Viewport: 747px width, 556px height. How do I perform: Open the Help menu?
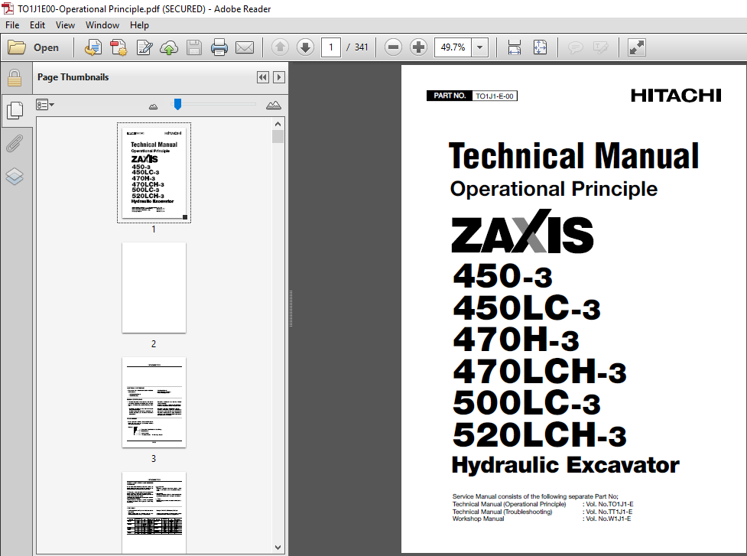(x=139, y=25)
